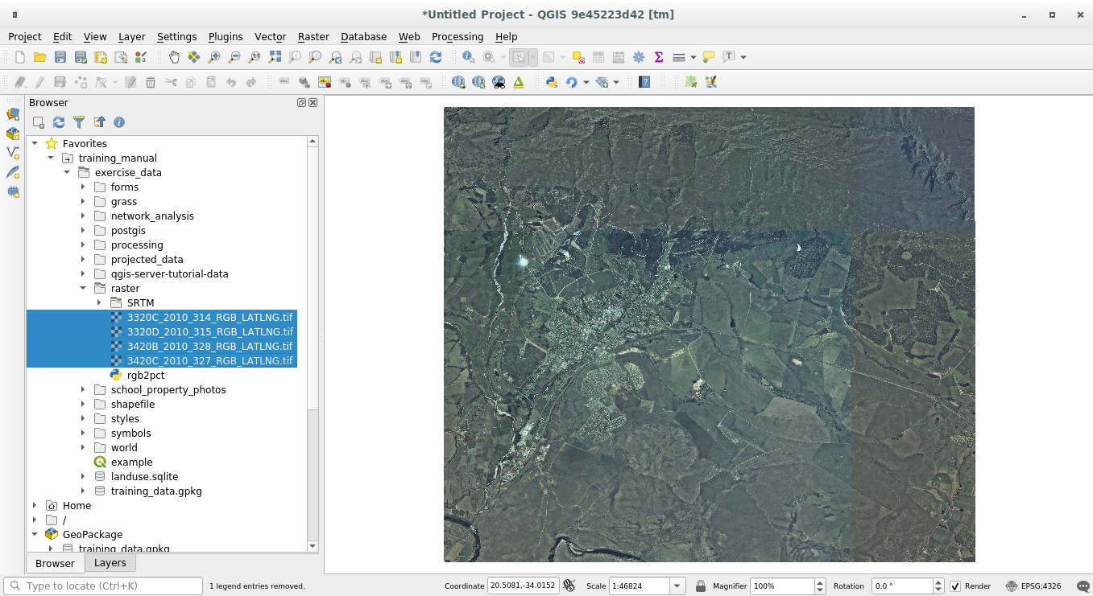Screen dimensions: 1093x596
Task: Toggle the Render checkbox
Action: coord(955,586)
